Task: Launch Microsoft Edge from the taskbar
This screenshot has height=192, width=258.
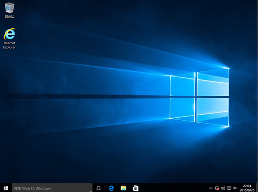Action: (111, 188)
